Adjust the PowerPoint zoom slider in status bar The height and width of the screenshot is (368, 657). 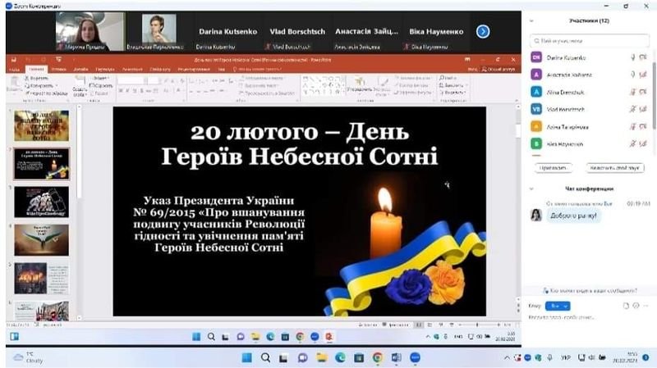coord(476,325)
